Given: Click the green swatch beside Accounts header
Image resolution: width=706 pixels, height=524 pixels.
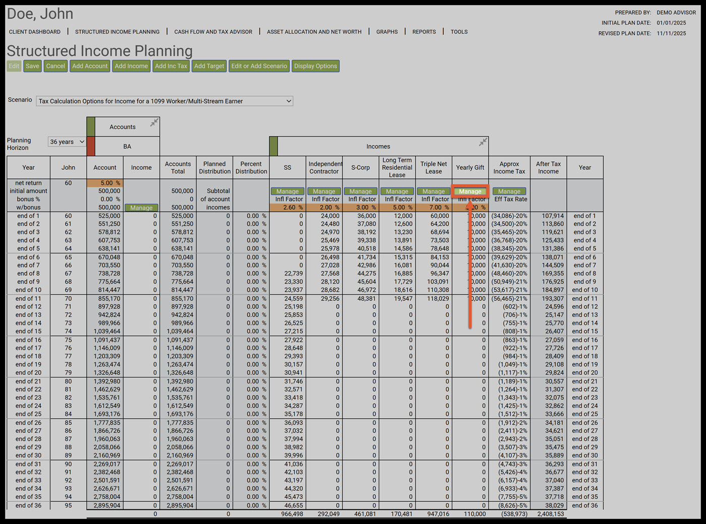Looking at the screenshot, I should (x=91, y=126).
